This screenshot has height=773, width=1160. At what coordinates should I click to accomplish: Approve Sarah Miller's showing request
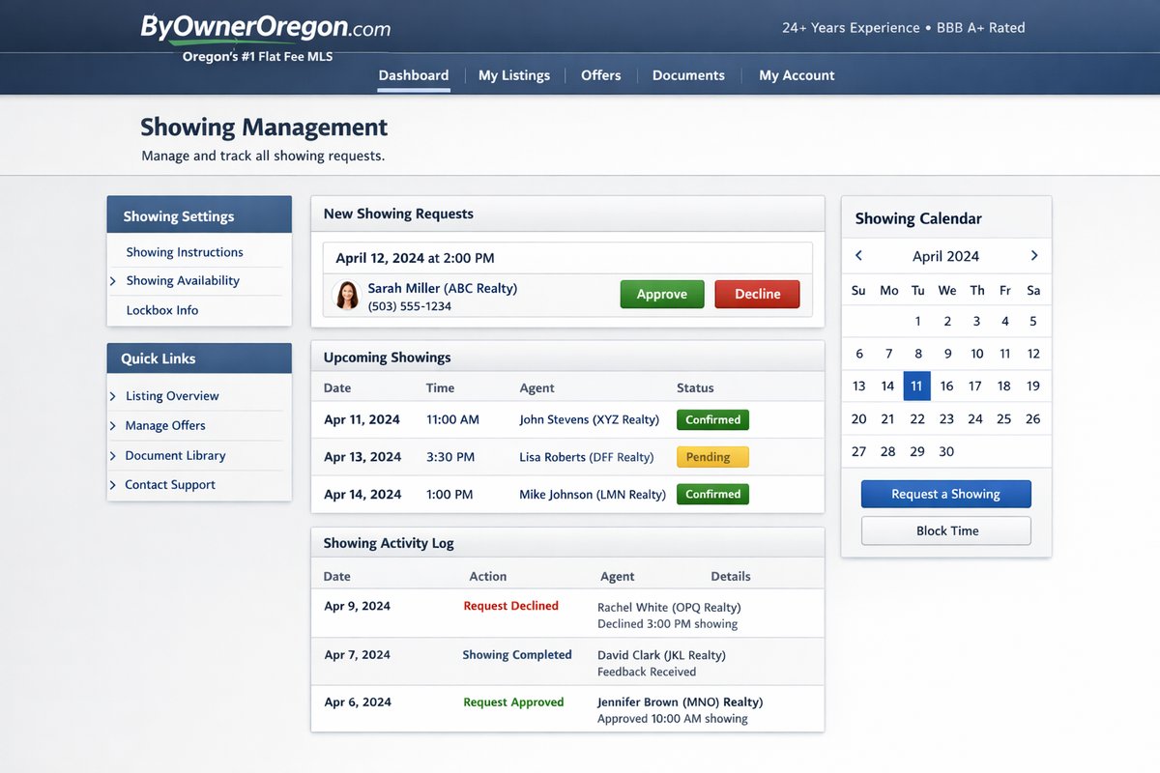click(x=661, y=294)
